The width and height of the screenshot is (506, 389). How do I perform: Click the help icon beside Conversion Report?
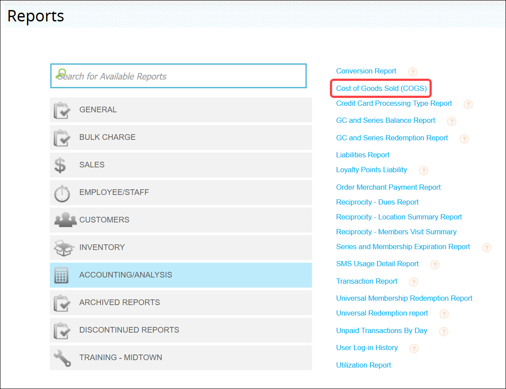(x=412, y=72)
